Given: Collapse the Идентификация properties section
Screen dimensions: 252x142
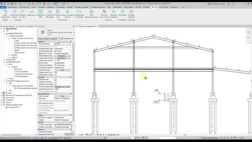Looking at the screenshot, I should [x=71, y=94].
